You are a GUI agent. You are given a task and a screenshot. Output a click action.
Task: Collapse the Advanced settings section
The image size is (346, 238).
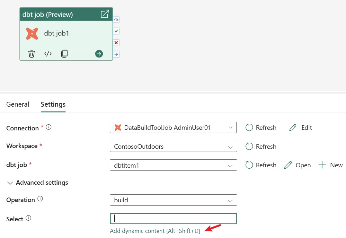pyautogui.click(x=38, y=183)
